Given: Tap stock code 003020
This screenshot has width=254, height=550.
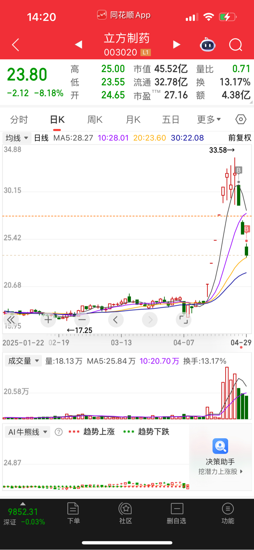Looking at the screenshot, I should click(120, 52).
